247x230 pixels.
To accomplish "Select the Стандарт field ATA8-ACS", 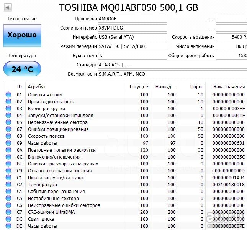I will click(172, 65).
